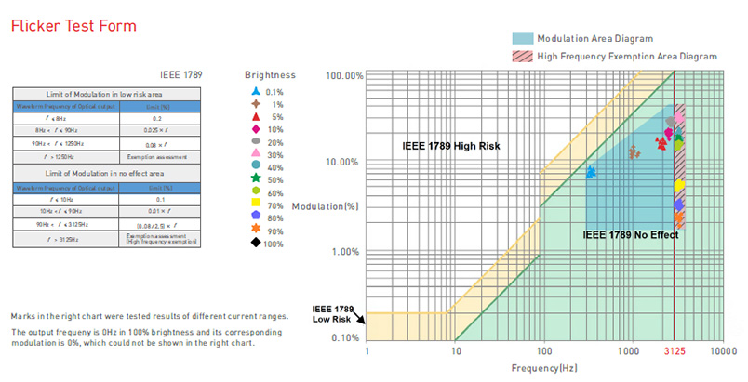Click the orange star data marker on the chart

tap(679, 217)
